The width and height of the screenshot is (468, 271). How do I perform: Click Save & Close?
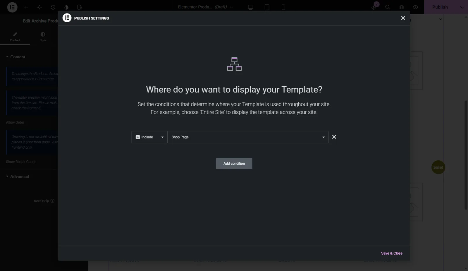(x=392, y=253)
